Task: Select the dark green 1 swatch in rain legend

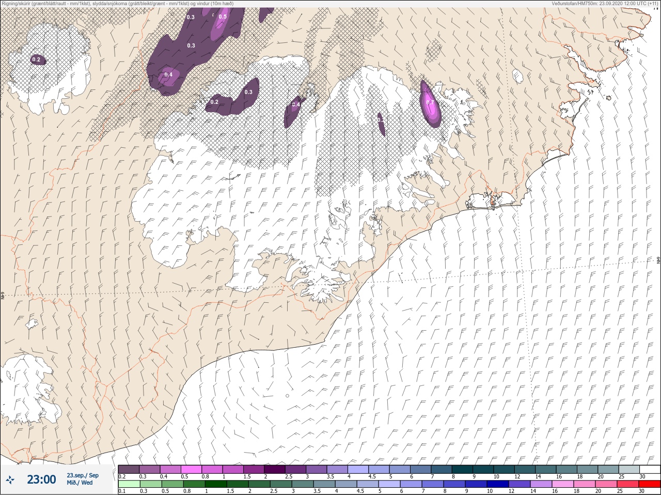Action: pyautogui.click(x=215, y=484)
